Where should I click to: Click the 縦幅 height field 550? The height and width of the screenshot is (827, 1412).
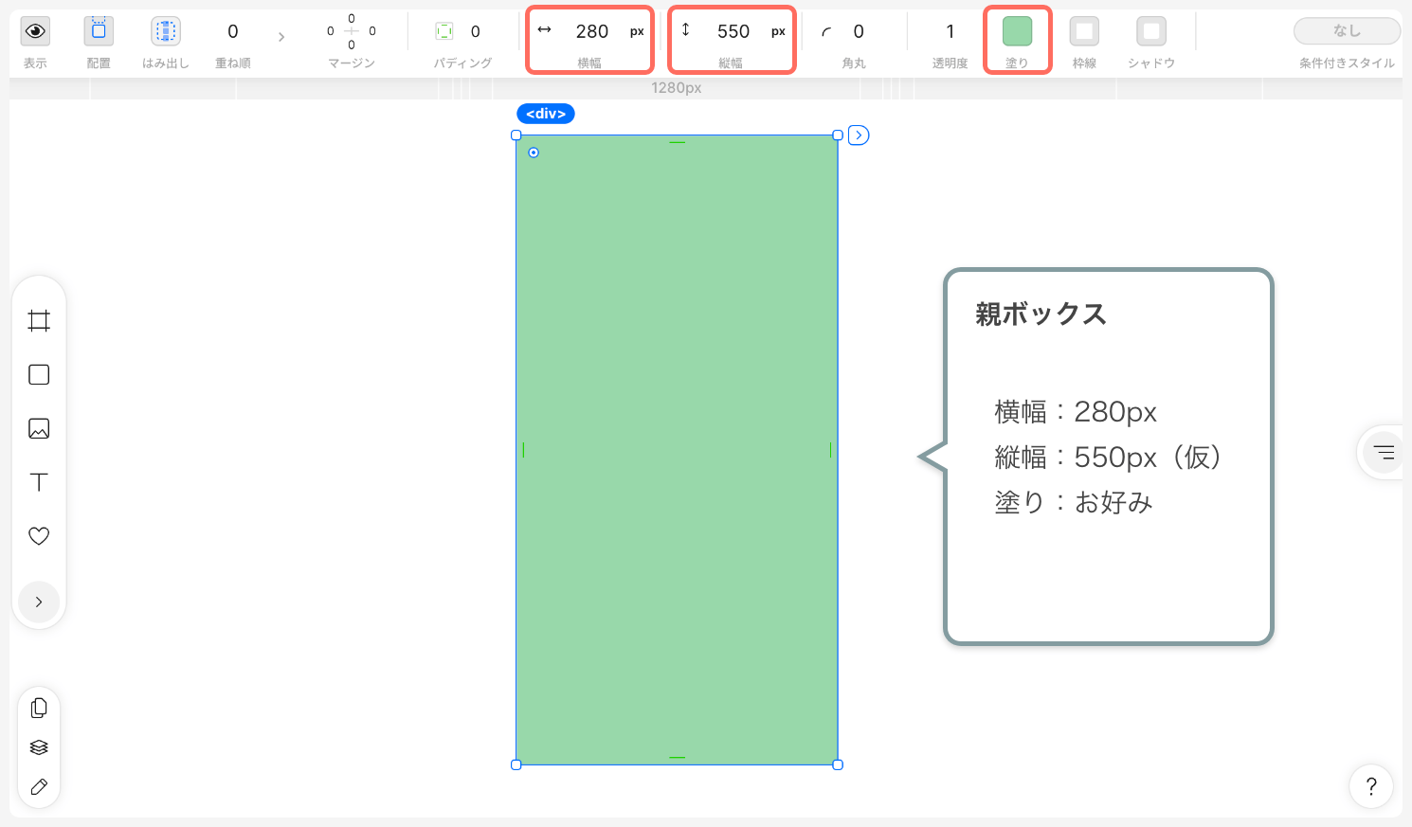733,31
